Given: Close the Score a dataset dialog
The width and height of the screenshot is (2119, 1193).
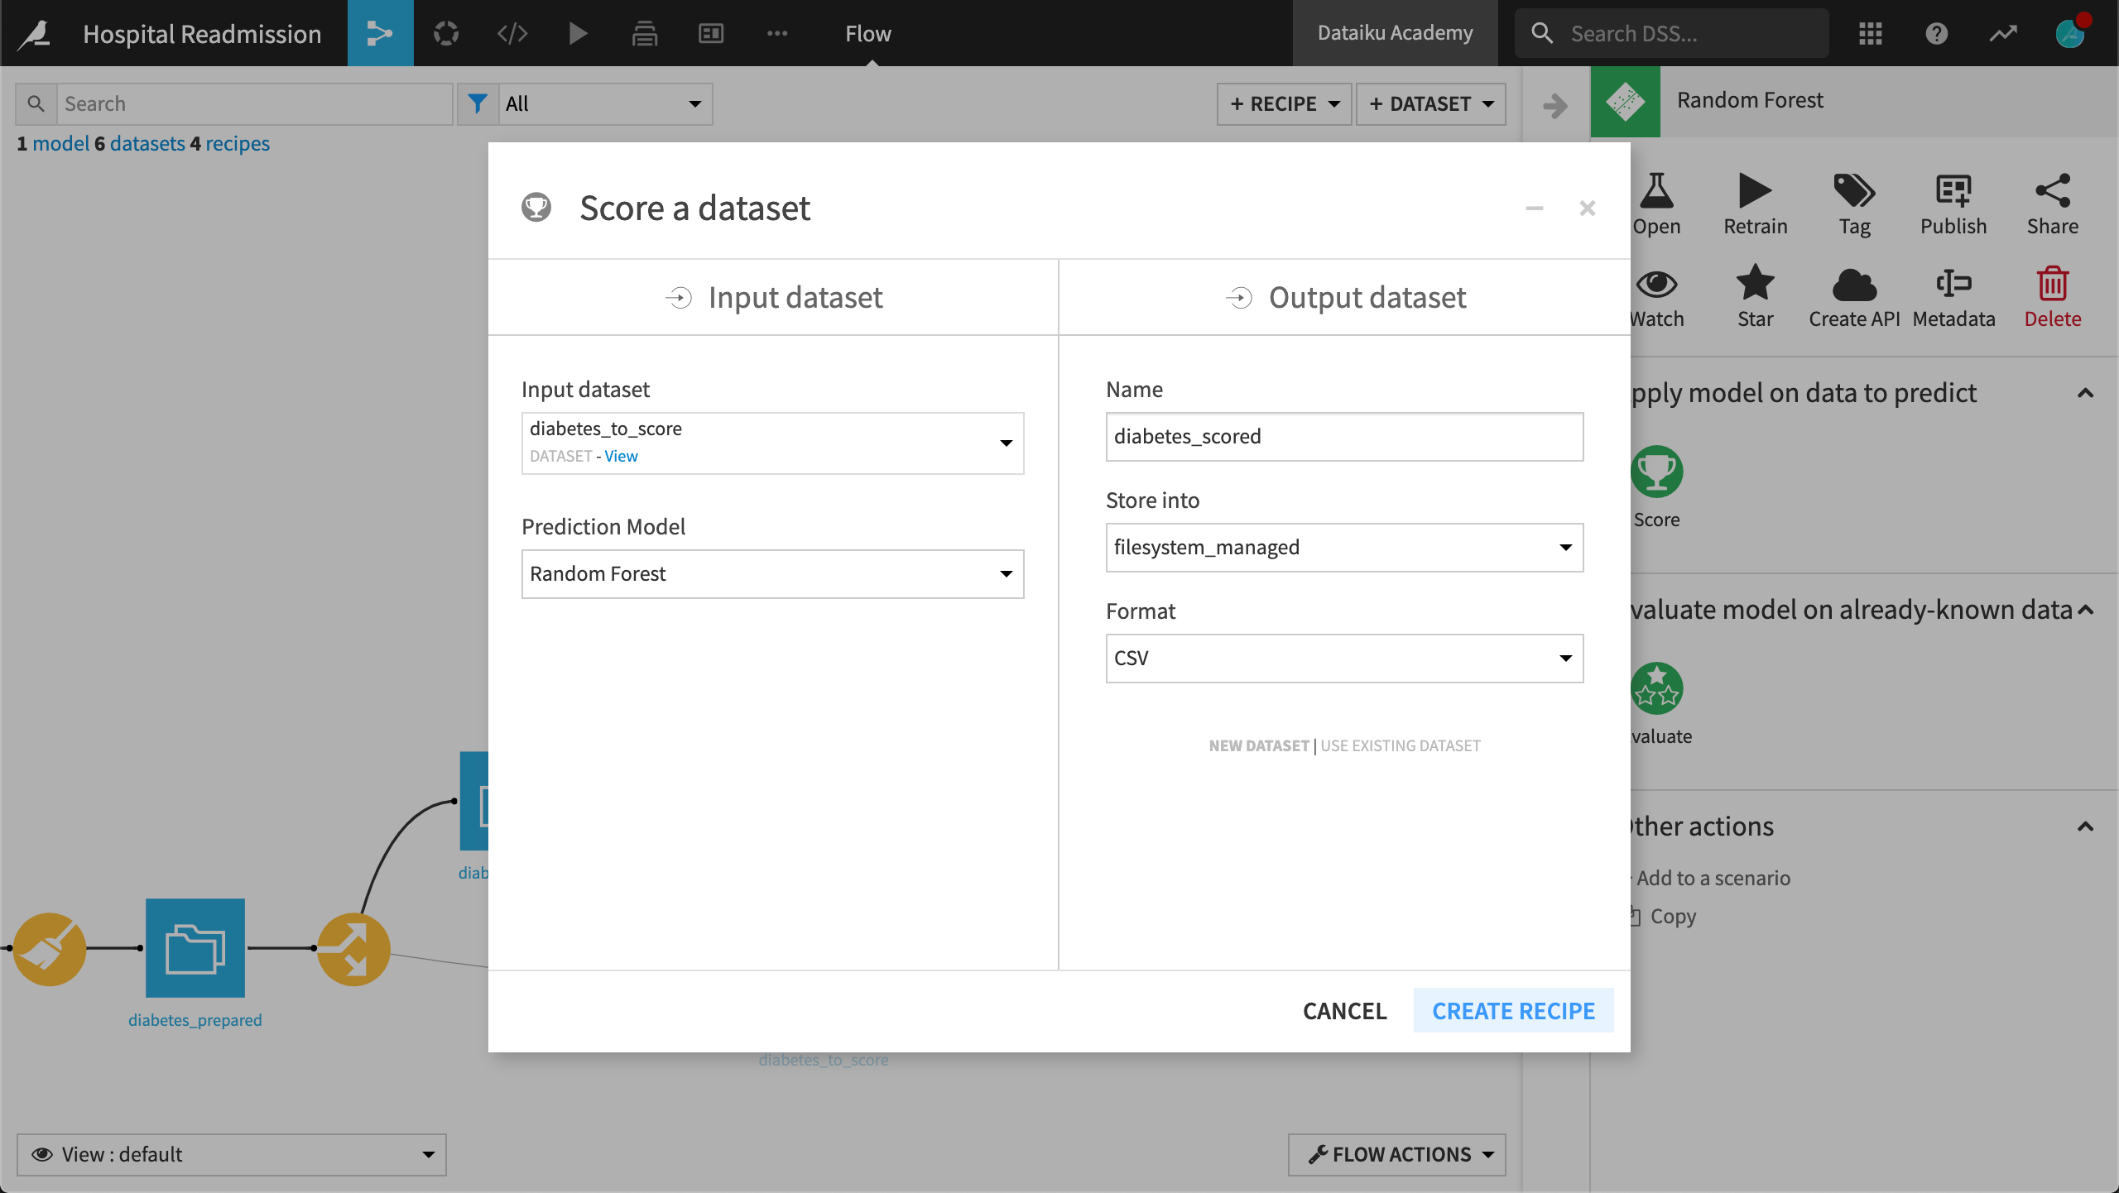Looking at the screenshot, I should [1587, 208].
